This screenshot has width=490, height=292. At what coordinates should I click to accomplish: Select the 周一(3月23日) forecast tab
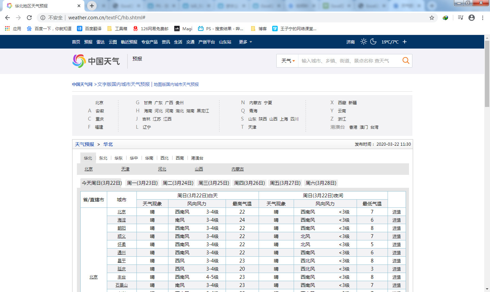point(142,183)
